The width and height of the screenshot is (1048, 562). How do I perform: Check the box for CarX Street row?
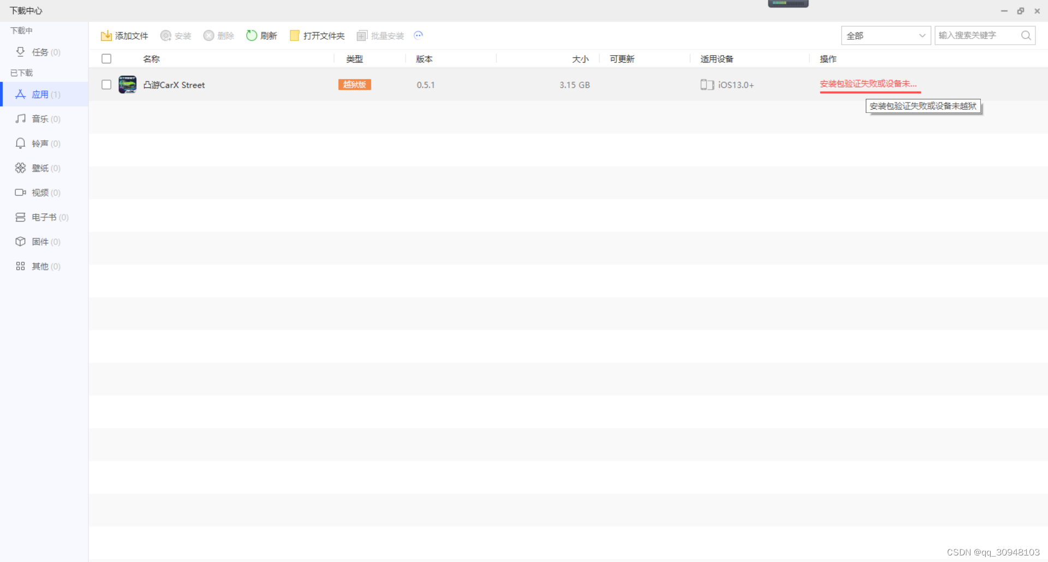click(x=106, y=85)
